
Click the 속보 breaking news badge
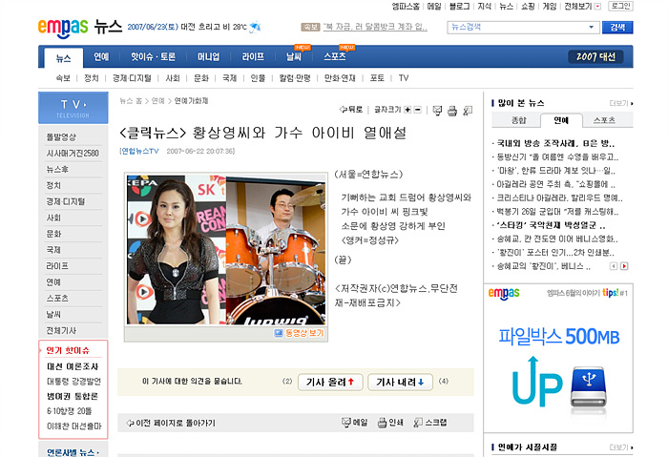click(x=310, y=28)
